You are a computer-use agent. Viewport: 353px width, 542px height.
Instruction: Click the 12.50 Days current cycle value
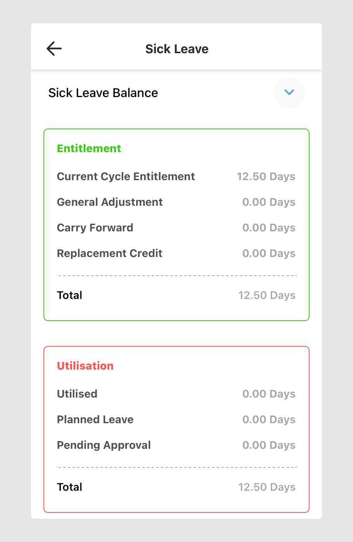click(266, 176)
